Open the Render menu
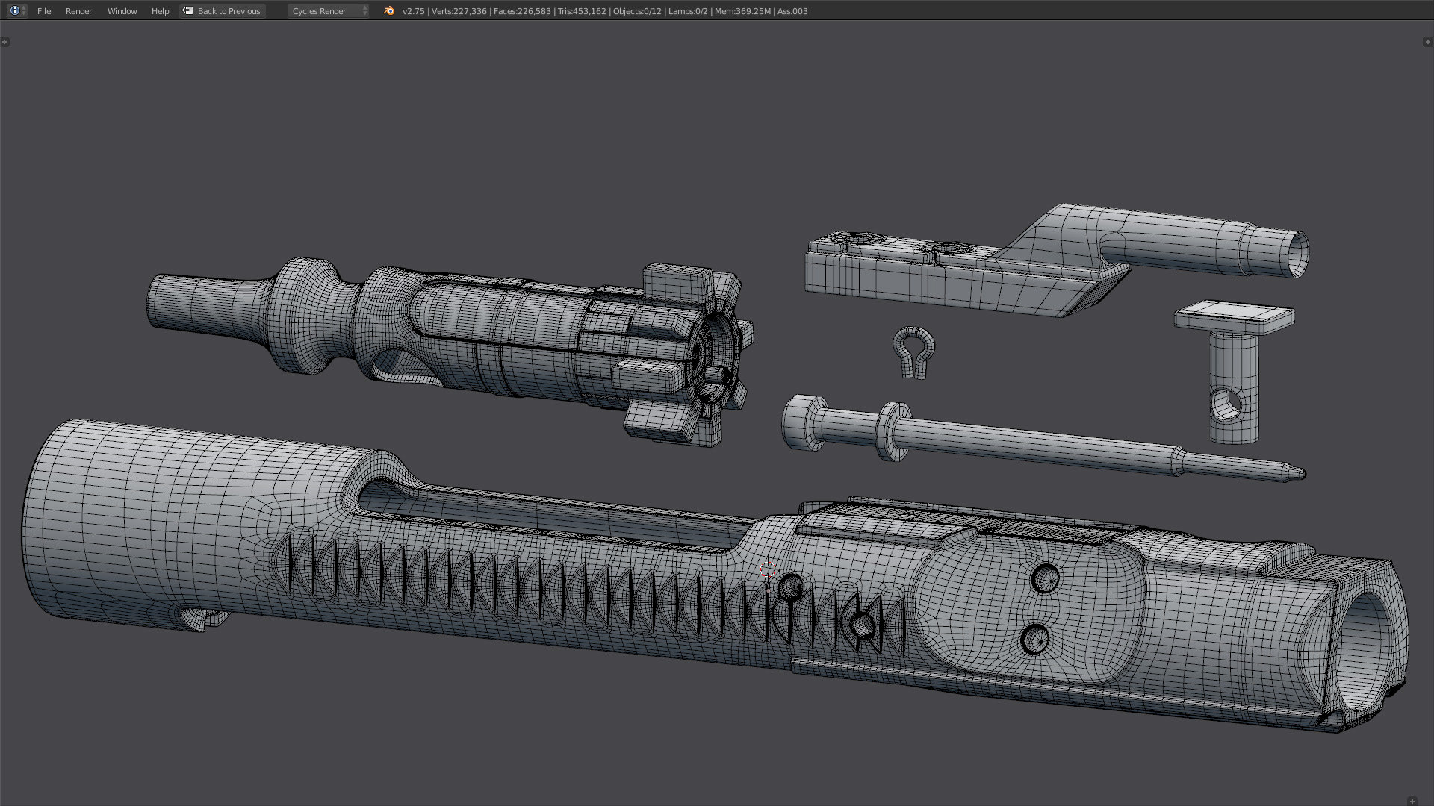The height and width of the screenshot is (806, 1434). coord(78,11)
